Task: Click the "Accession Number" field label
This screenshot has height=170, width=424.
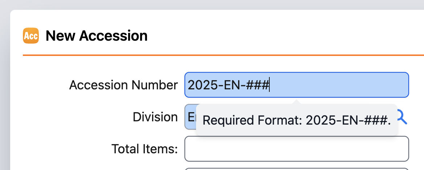Action: 123,85
